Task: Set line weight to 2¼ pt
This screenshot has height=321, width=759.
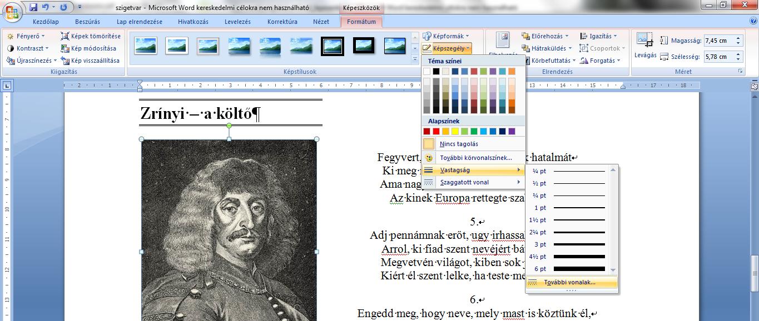Action: (x=568, y=232)
